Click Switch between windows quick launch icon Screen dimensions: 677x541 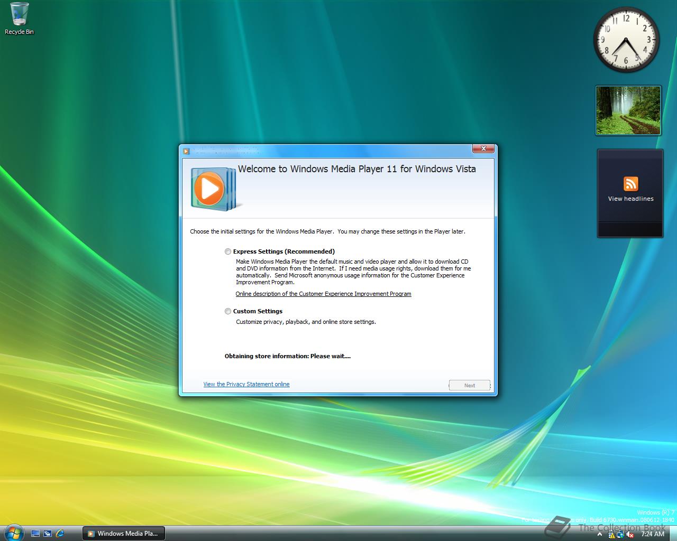tap(48, 534)
